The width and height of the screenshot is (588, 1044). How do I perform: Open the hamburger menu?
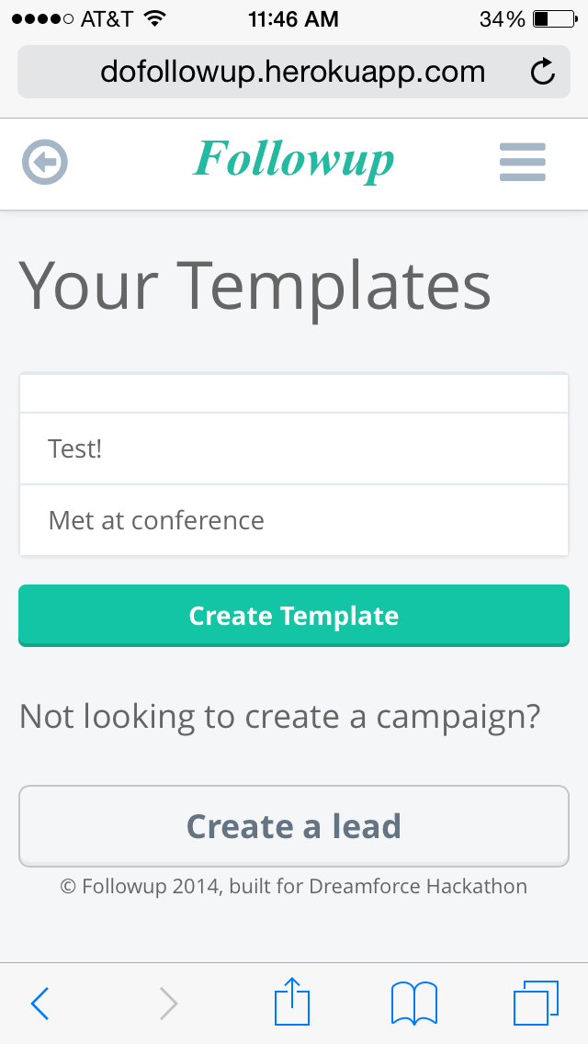(523, 163)
